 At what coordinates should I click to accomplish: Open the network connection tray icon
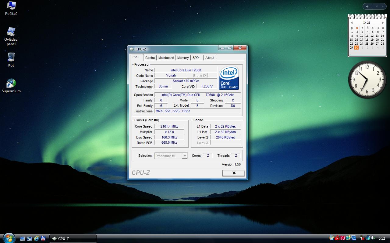368,238
